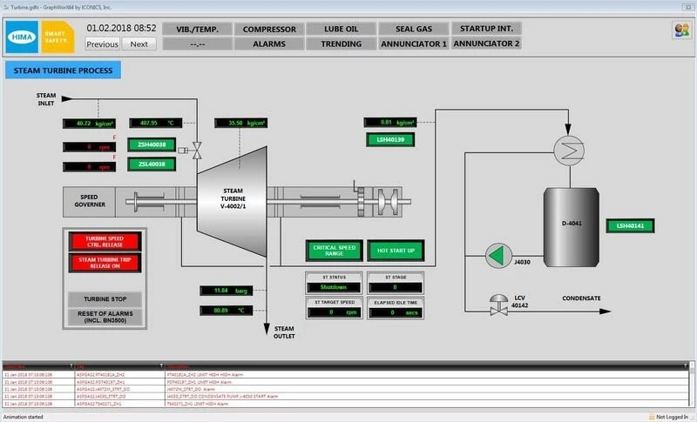Click the LSH40139 level indicator
Image resolution: width=697 pixels, height=422 pixels.
pyautogui.click(x=390, y=140)
